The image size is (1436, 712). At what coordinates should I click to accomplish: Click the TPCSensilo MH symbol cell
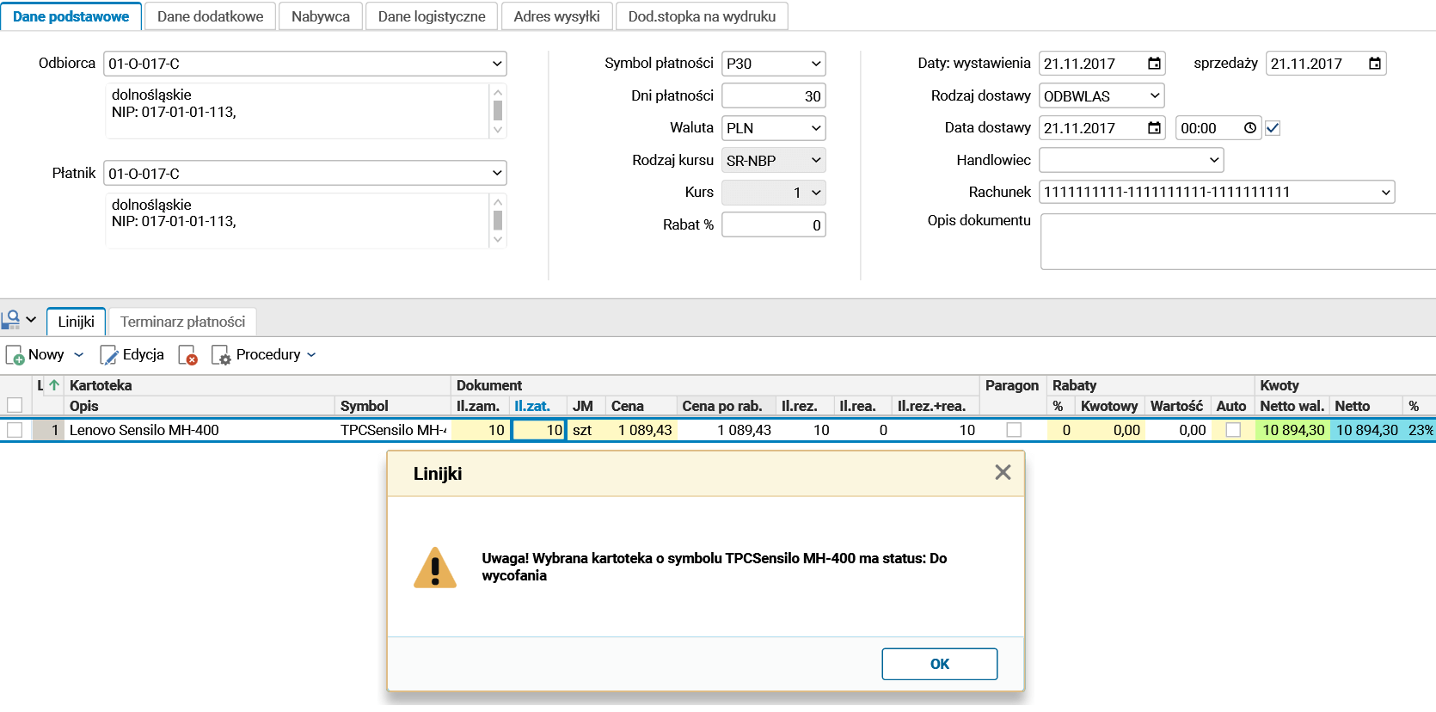tap(393, 430)
